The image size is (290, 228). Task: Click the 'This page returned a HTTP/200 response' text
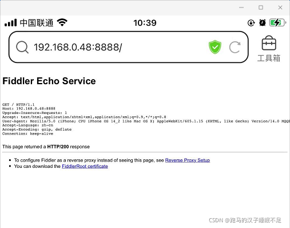(46, 147)
